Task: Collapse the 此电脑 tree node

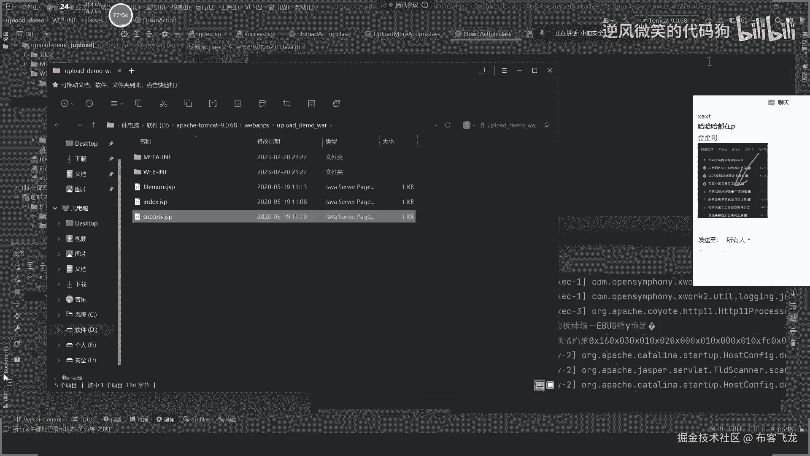Action: tap(55, 208)
